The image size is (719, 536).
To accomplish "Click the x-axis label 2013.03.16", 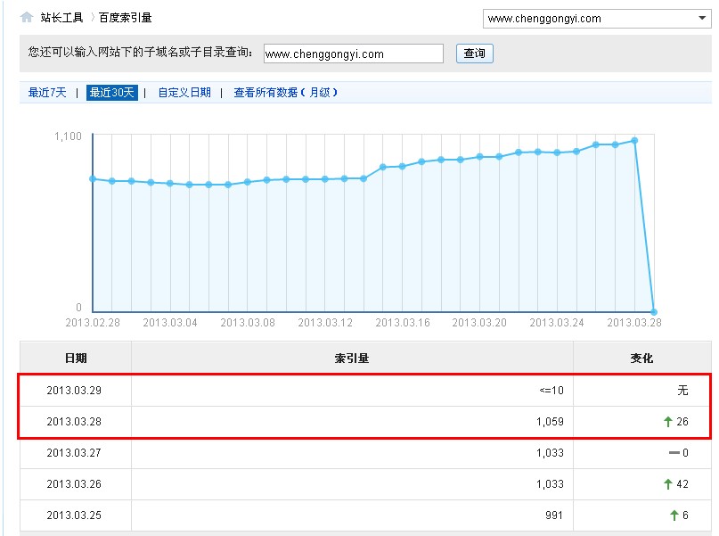I will [x=403, y=323].
